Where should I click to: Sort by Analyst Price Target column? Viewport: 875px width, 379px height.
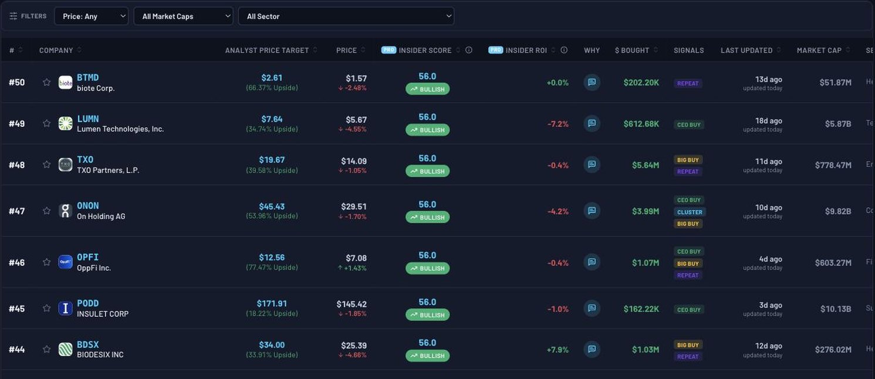coord(271,50)
